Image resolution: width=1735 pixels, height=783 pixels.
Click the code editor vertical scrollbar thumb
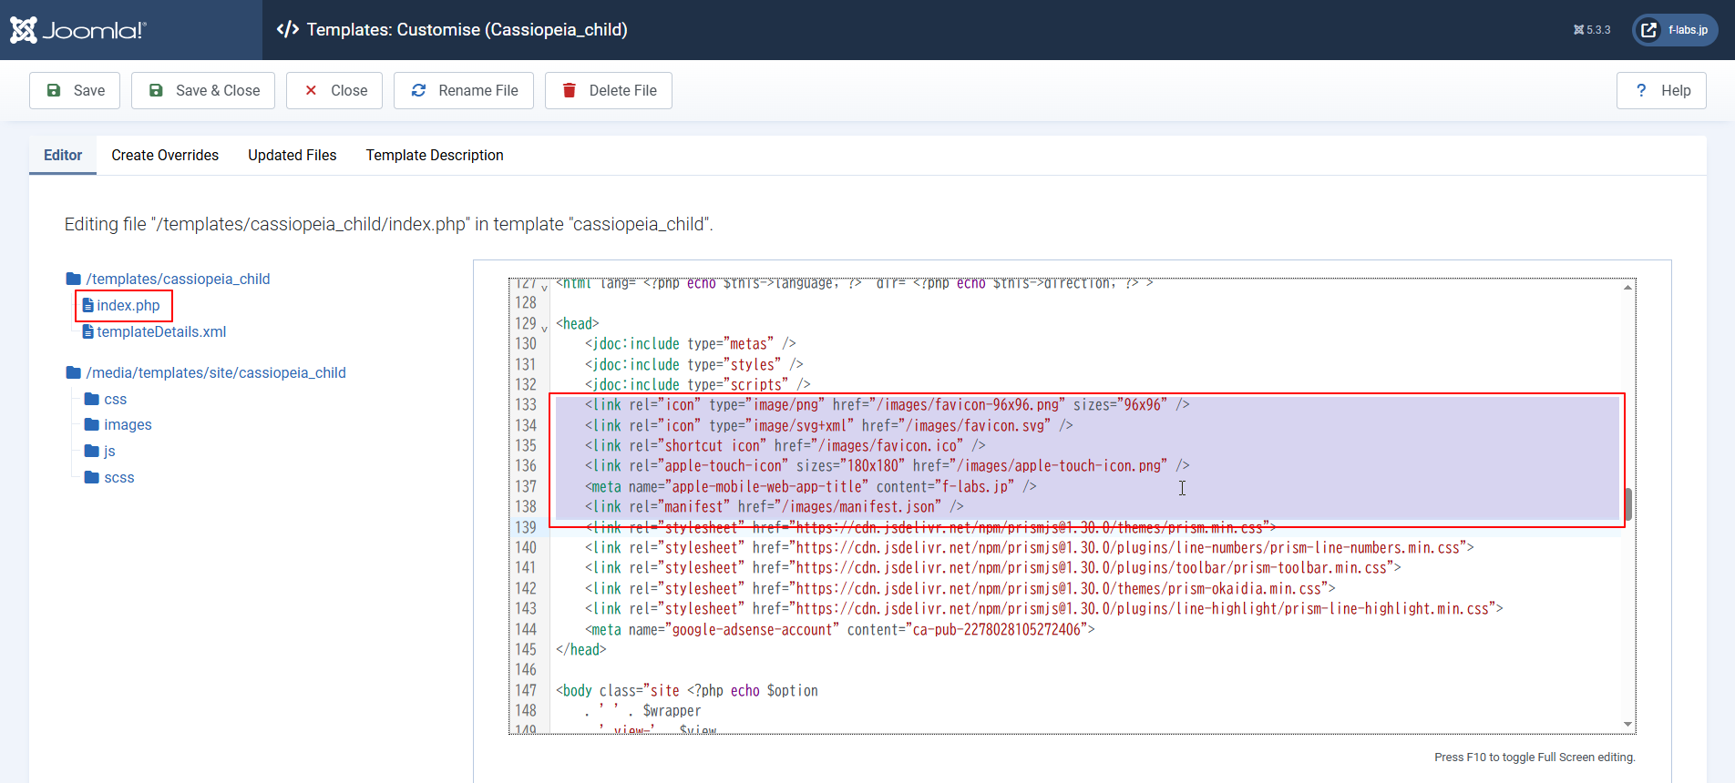click(x=1627, y=503)
